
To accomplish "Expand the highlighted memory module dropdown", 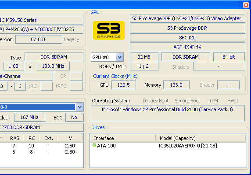I will [x=79, y=107].
